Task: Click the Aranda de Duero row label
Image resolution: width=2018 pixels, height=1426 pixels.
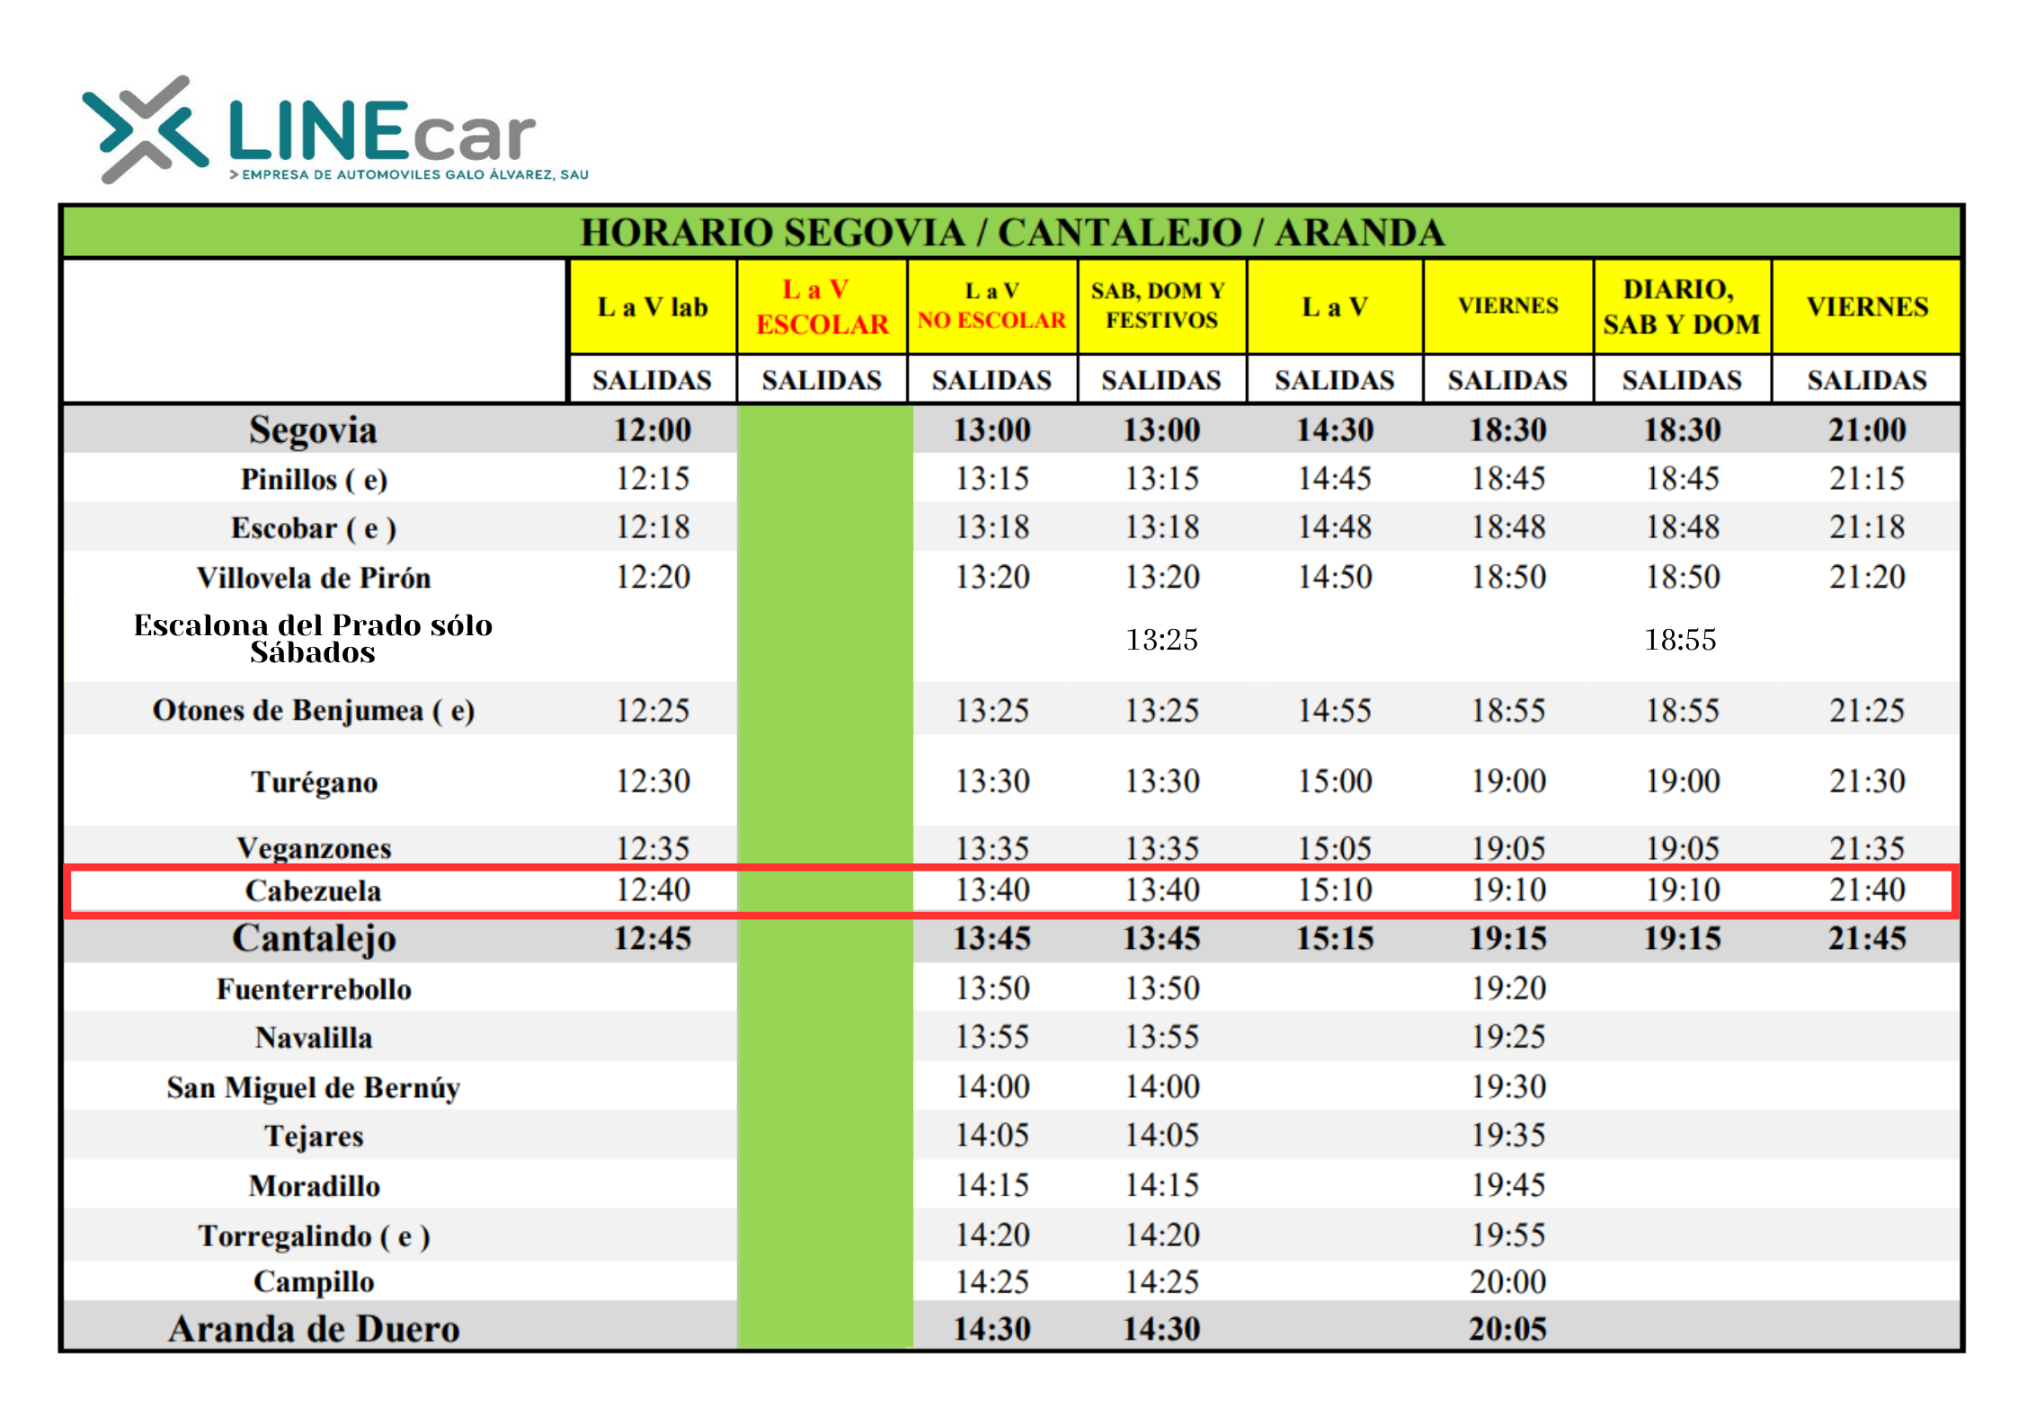Action: [314, 1328]
